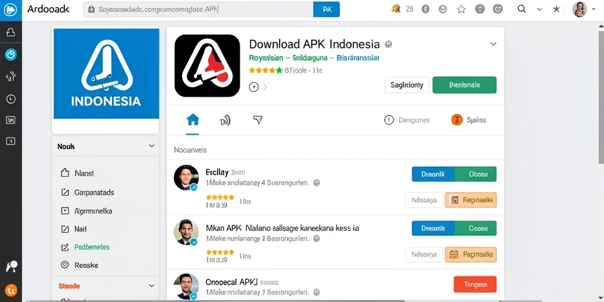Viewport: 604px width, 302px height.
Task: Open the clock icon in left sidebar
Action: (11, 99)
